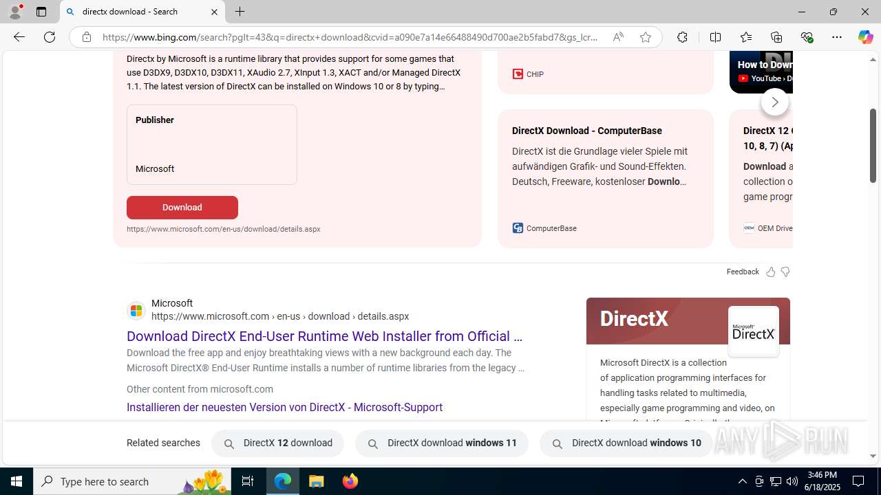
Task: Open the Windows Start menu
Action: coord(17,481)
